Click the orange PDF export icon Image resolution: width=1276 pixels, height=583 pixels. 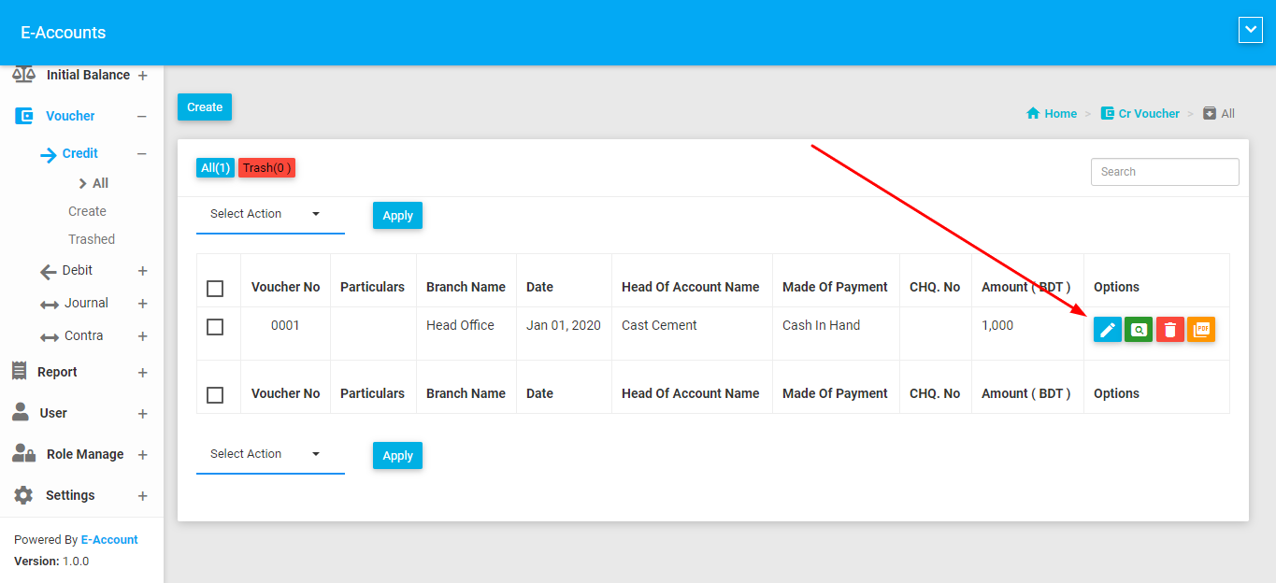tap(1201, 330)
